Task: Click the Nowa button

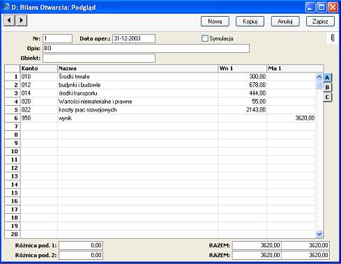Action: click(x=215, y=22)
